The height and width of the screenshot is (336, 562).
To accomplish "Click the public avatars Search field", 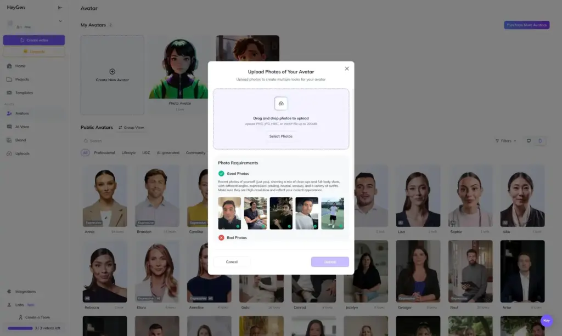I will 143,141.
